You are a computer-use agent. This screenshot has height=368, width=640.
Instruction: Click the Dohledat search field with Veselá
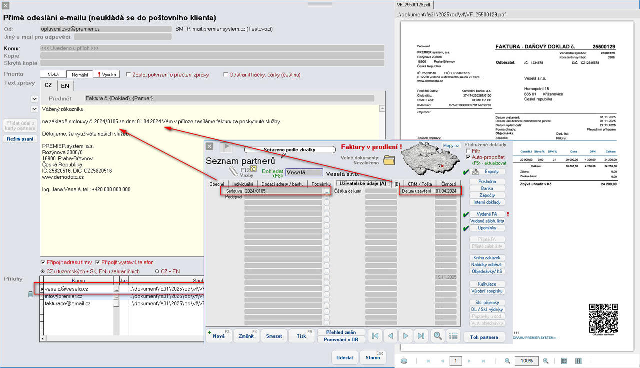click(x=304, y=173)
